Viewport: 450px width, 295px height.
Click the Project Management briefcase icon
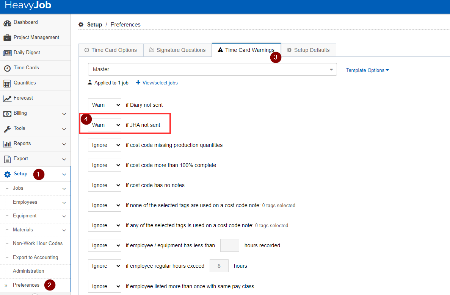pos(7,37)
